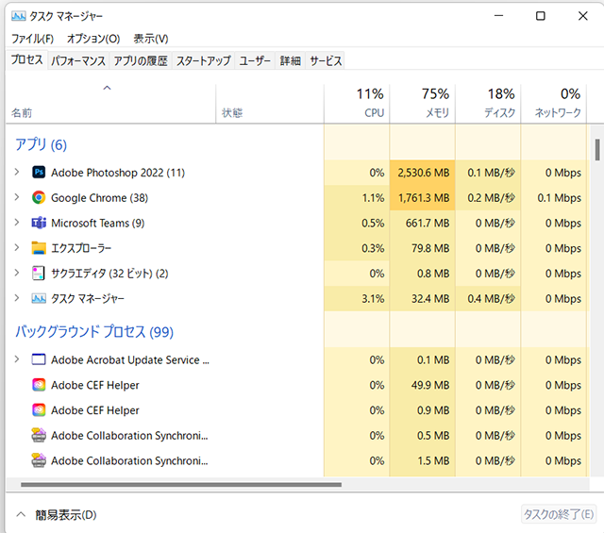Expand the エクスプローラー process row

(17, 247)
